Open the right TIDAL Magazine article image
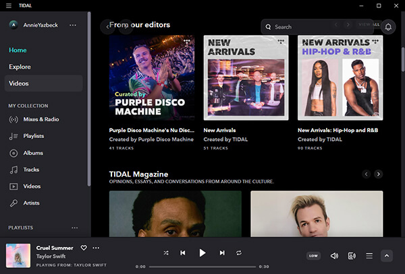 [317, 213]
